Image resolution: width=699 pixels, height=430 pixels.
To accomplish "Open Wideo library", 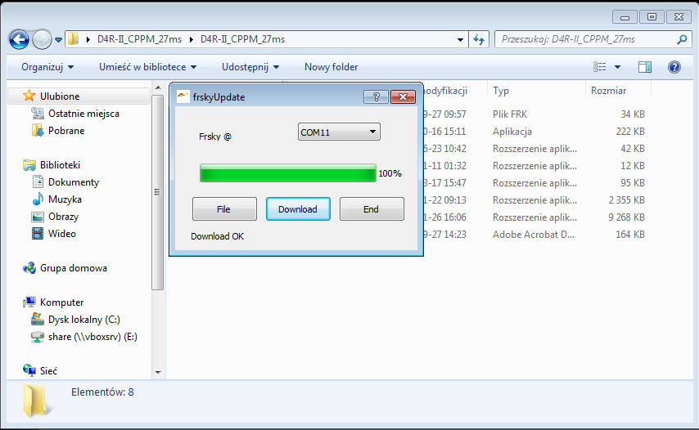I will point(61,234).
